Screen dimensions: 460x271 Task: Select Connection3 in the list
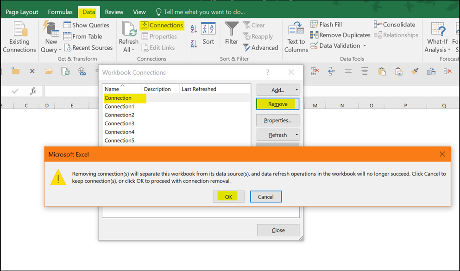[176, 123]
